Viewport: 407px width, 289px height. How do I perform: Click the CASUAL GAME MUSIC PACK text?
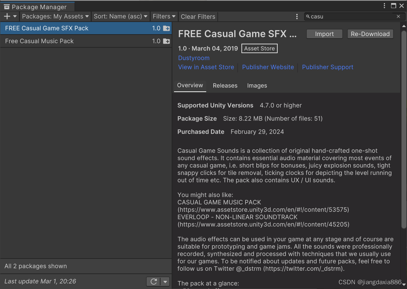(x=219, y=202)
